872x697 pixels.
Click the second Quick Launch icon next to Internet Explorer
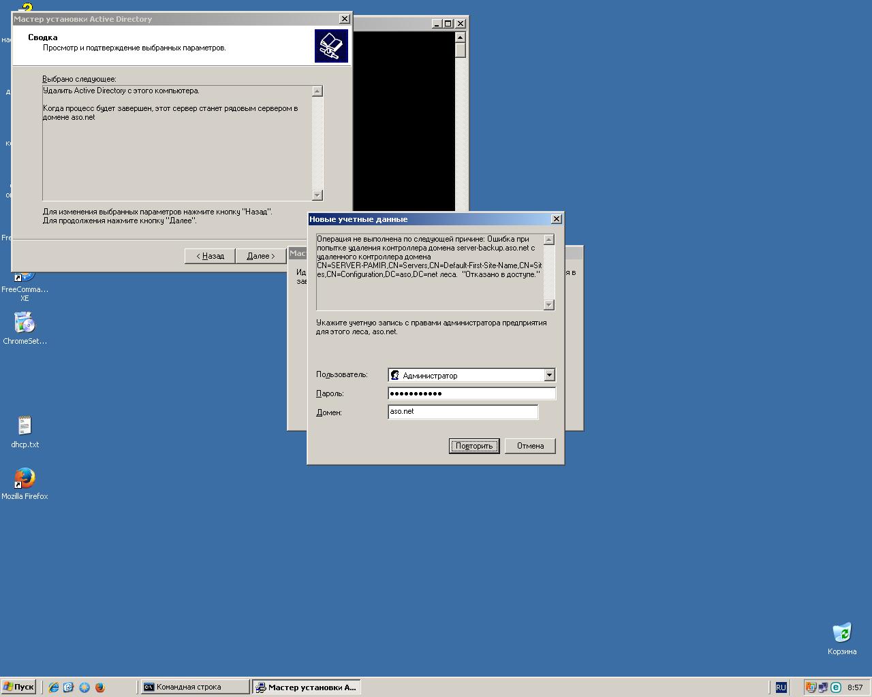[x=69, y=687]
